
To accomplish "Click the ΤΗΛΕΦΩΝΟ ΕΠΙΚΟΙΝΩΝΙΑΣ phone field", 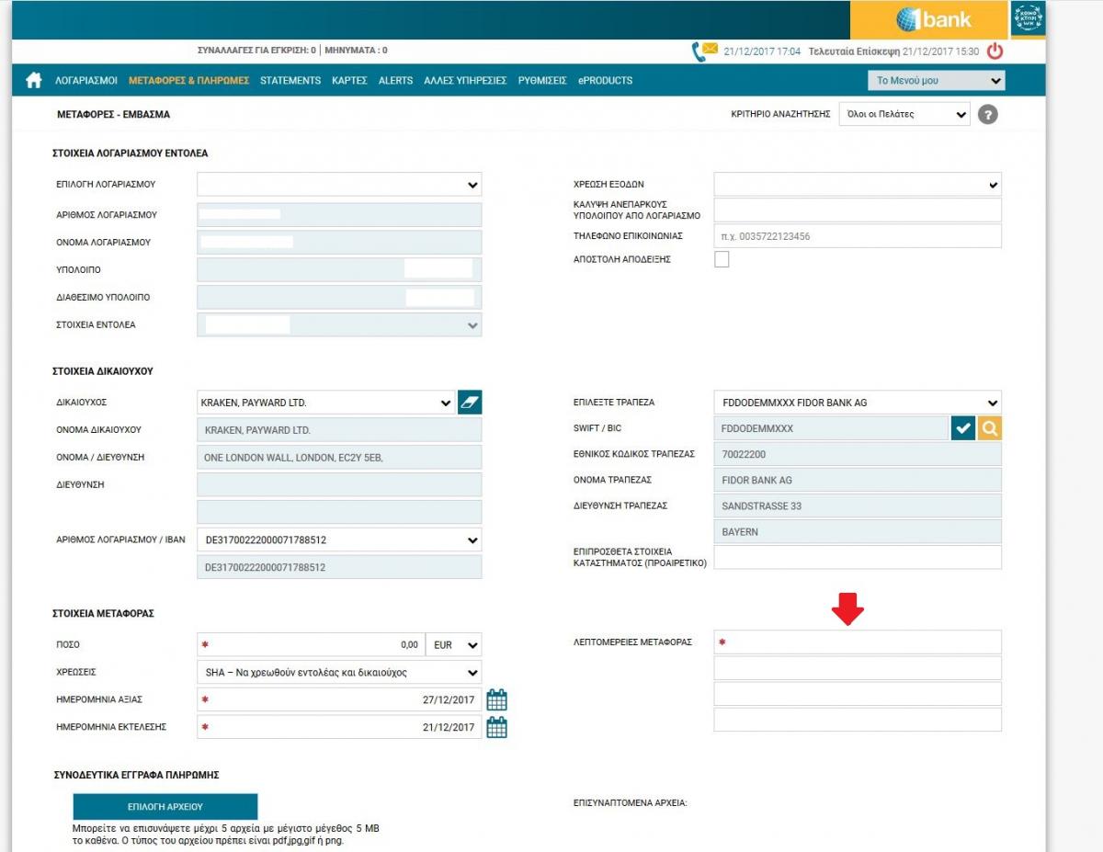I will (x=858, y=236).
